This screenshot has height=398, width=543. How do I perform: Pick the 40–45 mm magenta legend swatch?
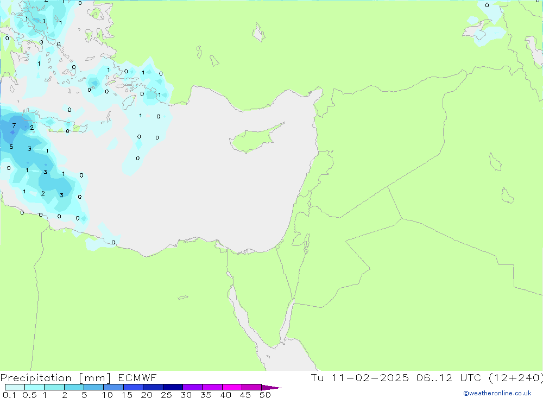pos(232,387)
